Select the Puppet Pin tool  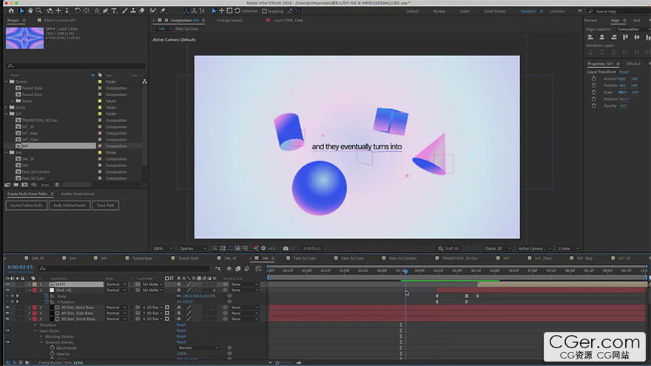coord(163,11)
